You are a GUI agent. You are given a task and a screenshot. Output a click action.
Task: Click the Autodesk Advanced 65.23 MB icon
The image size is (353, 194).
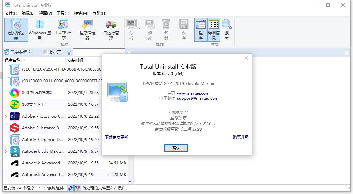tap(15, 175)
